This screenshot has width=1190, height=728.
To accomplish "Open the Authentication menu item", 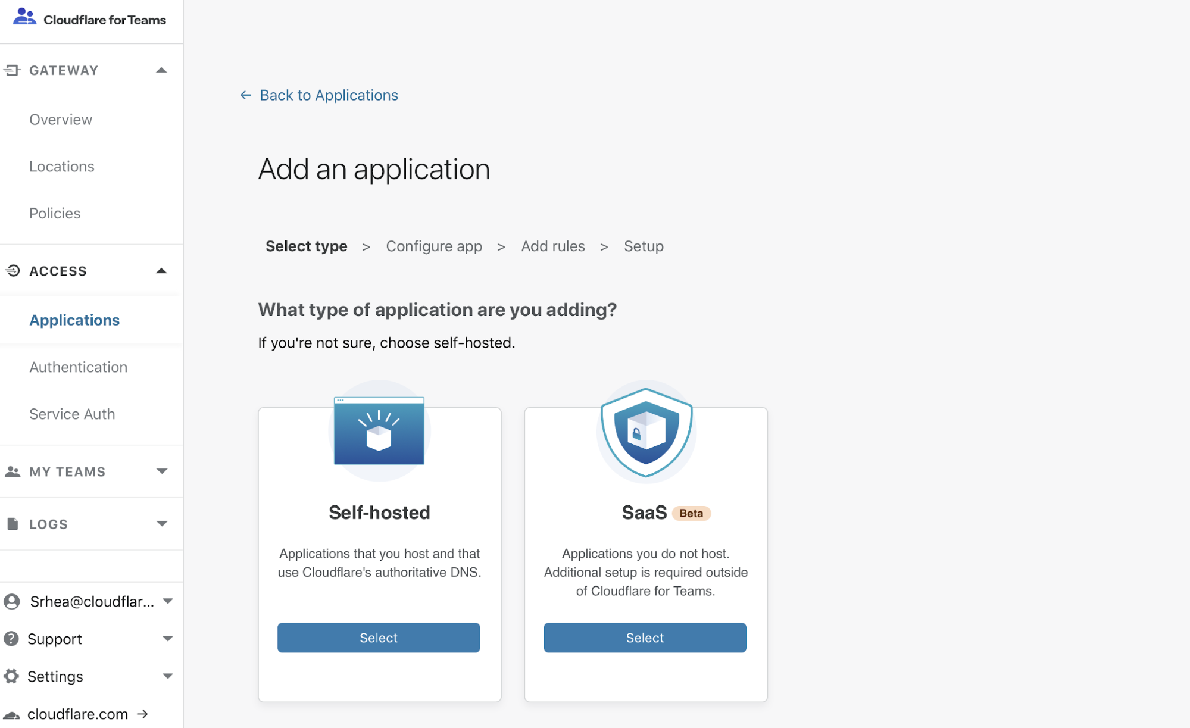I will point(79,367).
